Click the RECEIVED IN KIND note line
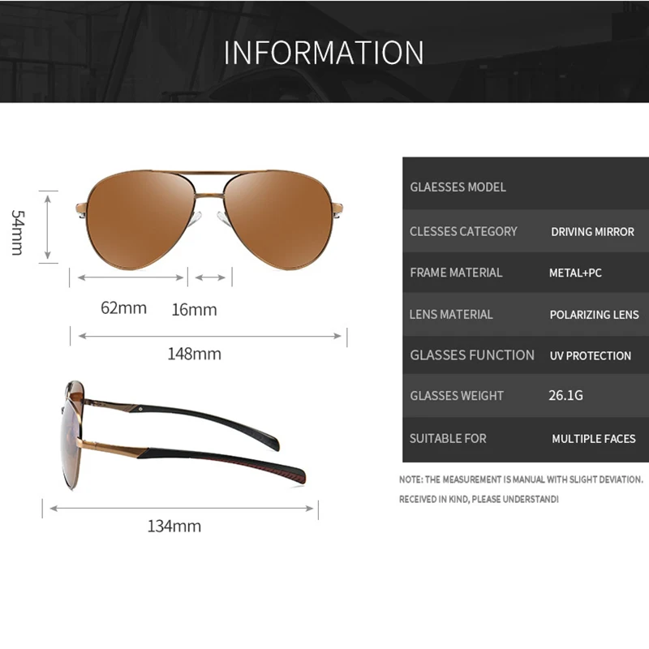The image size is (649, 649). [x=479, y=499]
